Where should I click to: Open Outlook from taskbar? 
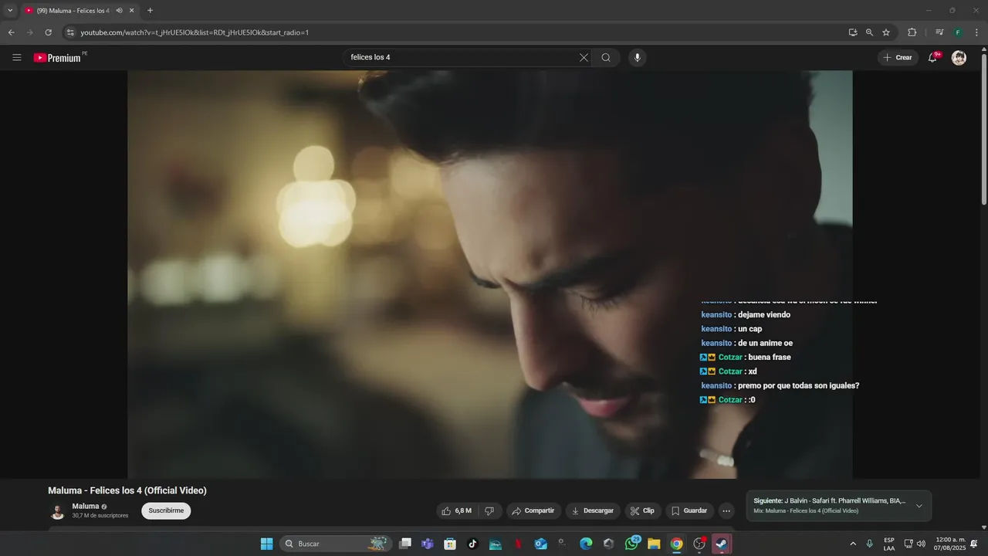540,544
